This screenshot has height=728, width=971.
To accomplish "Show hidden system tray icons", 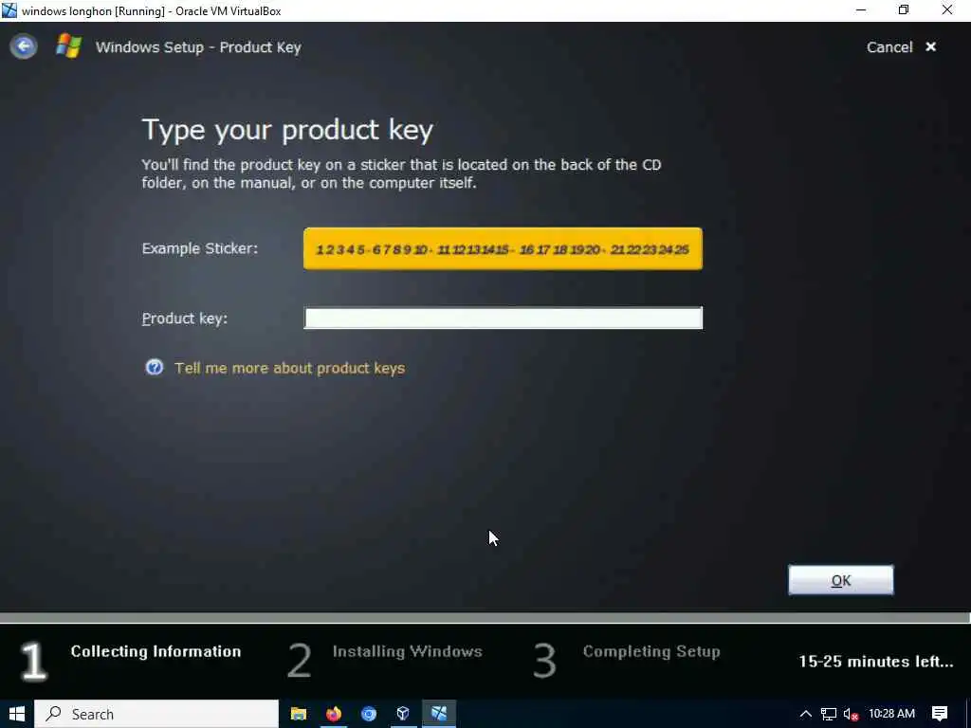I will [806, 714].
